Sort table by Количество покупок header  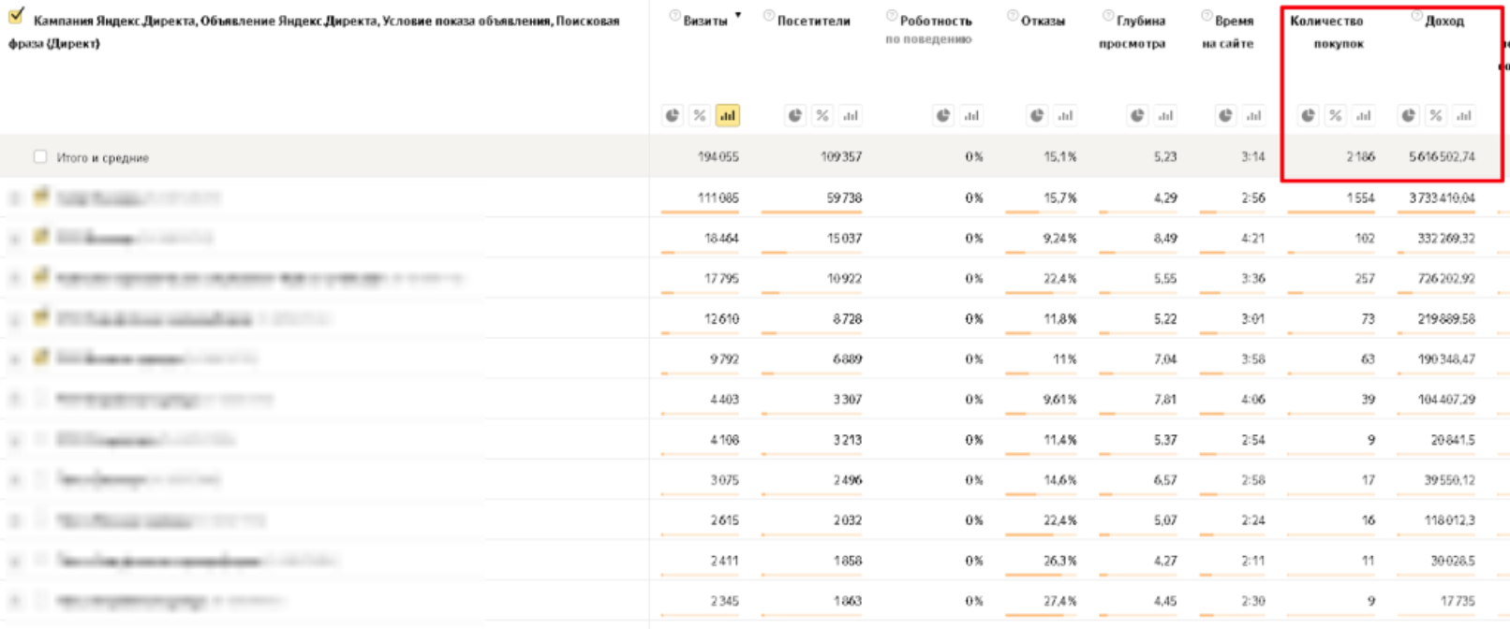pyautogui.click(x=1326, y=32)
